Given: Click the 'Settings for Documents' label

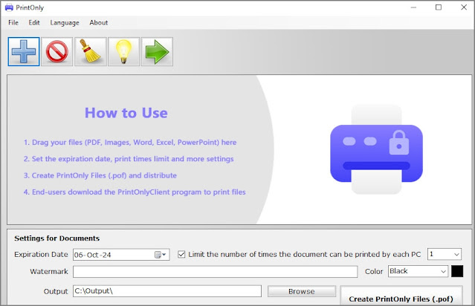Looking at the screenshot, I should (x=57, y=238).
